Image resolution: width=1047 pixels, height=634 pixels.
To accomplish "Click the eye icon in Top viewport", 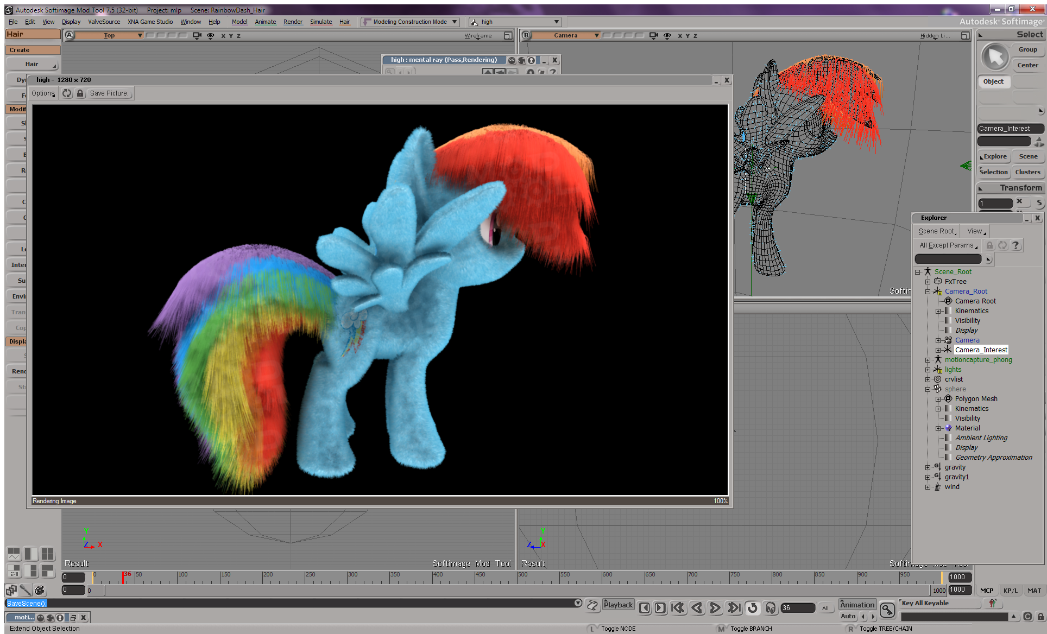I will (211, 36).
